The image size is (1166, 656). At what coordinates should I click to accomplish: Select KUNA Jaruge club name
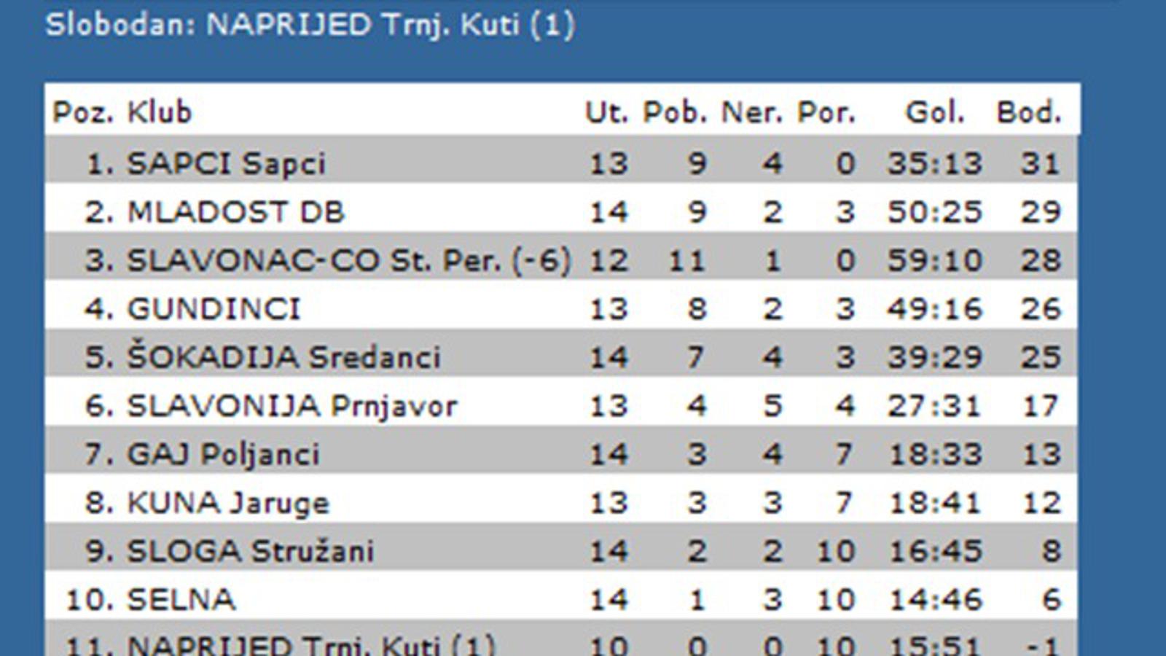point(228,503)
